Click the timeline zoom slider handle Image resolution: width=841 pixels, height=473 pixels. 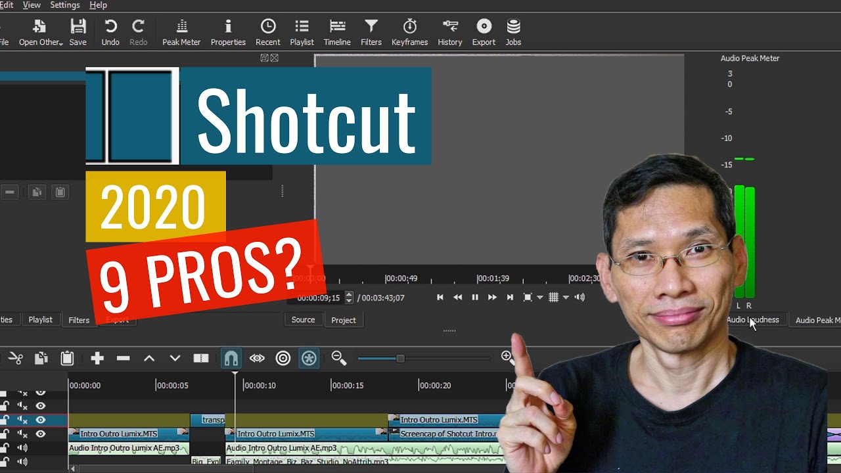pyautogui.click(x=400, y=358)
